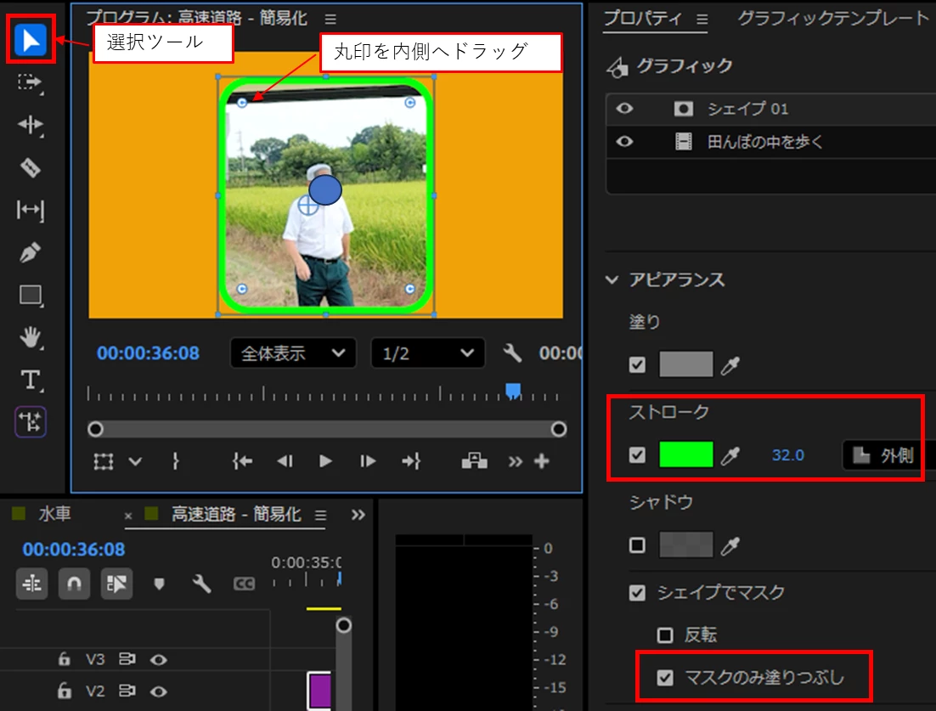Switch to 水車 sequence tab

pos(55,514)
